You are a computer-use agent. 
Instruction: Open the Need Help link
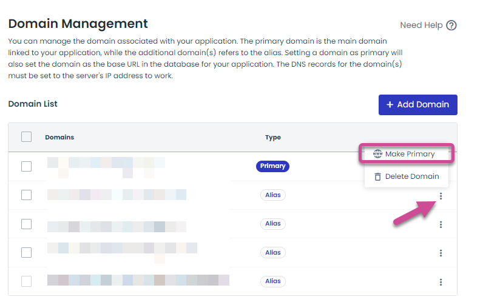[428, 25]
